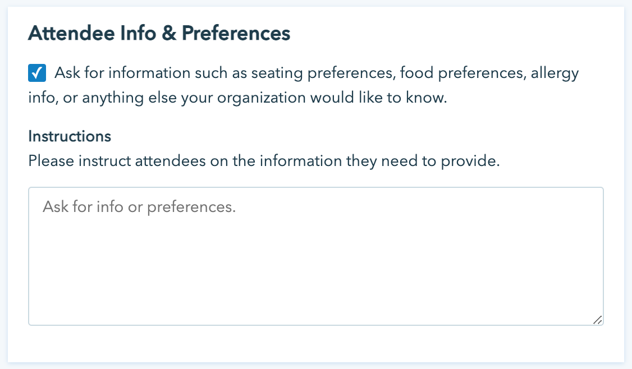Click the word 'Preferences' in the section heading

[236, 34]
